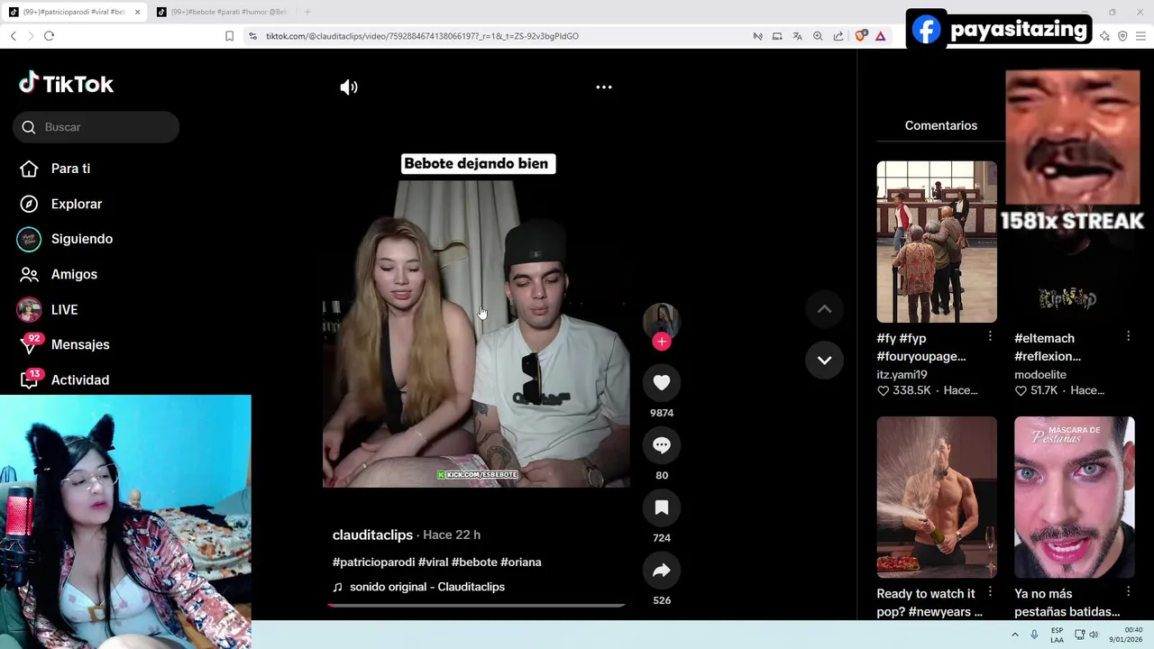Click the browser forward arrow
1154x649 pixels.
pyautogui.click(x=31, y=36)
